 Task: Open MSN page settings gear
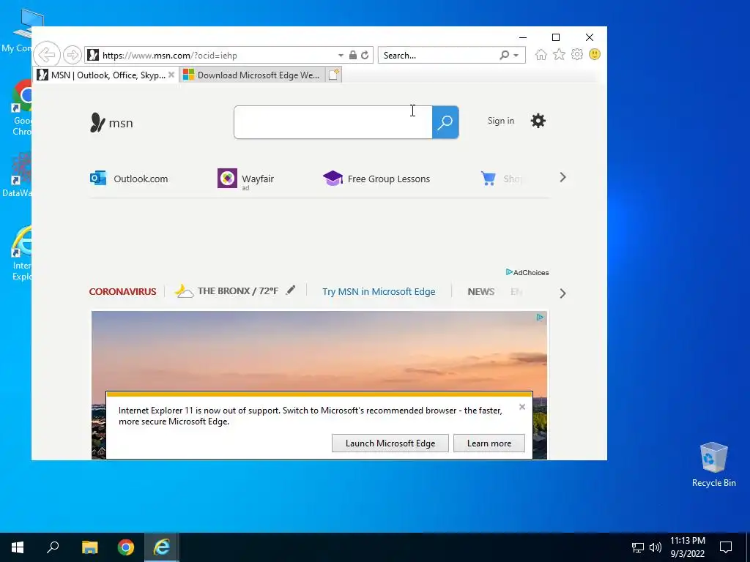[538, 121]
